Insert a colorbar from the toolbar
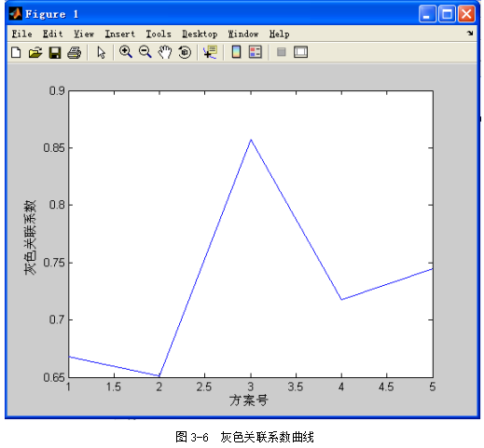Screen dimensions: 484x448 [x=236, y=52]
